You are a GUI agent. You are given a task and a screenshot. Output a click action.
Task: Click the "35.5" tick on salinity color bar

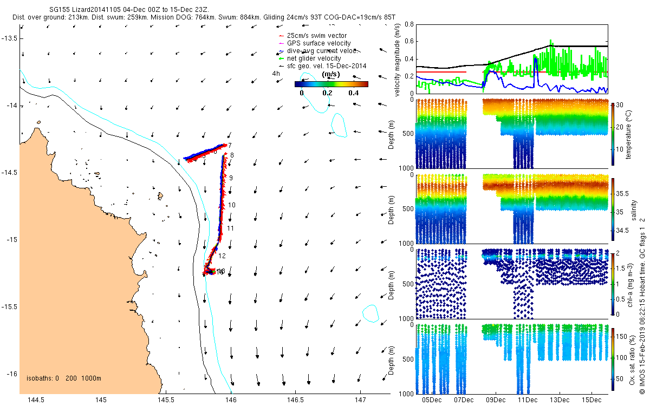pyautogui.click(x=623, y=194)
